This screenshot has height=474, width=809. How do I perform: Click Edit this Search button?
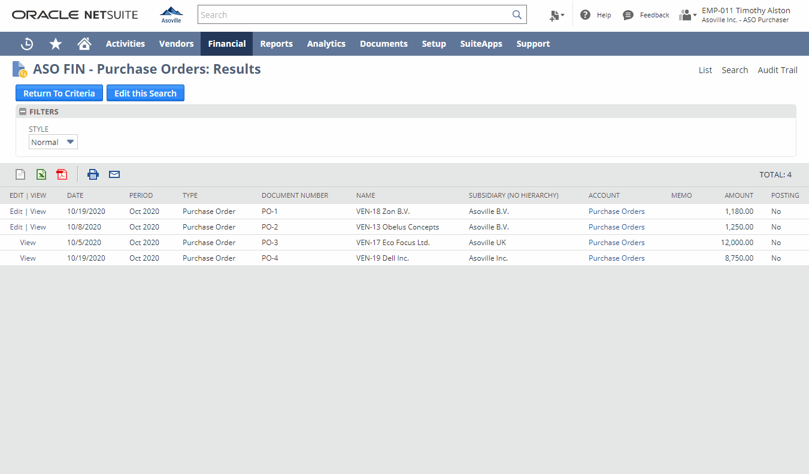pos(146,93)
